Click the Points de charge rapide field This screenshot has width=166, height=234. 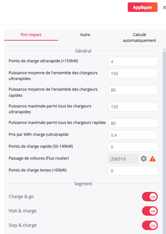(133, 147)
